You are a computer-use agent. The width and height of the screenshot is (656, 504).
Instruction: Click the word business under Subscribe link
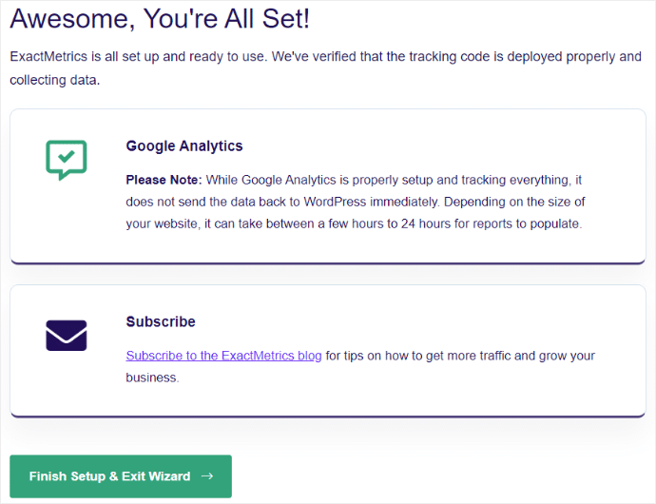pos(152,378)
